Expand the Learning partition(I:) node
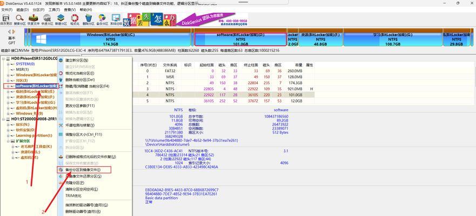Viewport: 476px width, 216px height. coord(8,136)
